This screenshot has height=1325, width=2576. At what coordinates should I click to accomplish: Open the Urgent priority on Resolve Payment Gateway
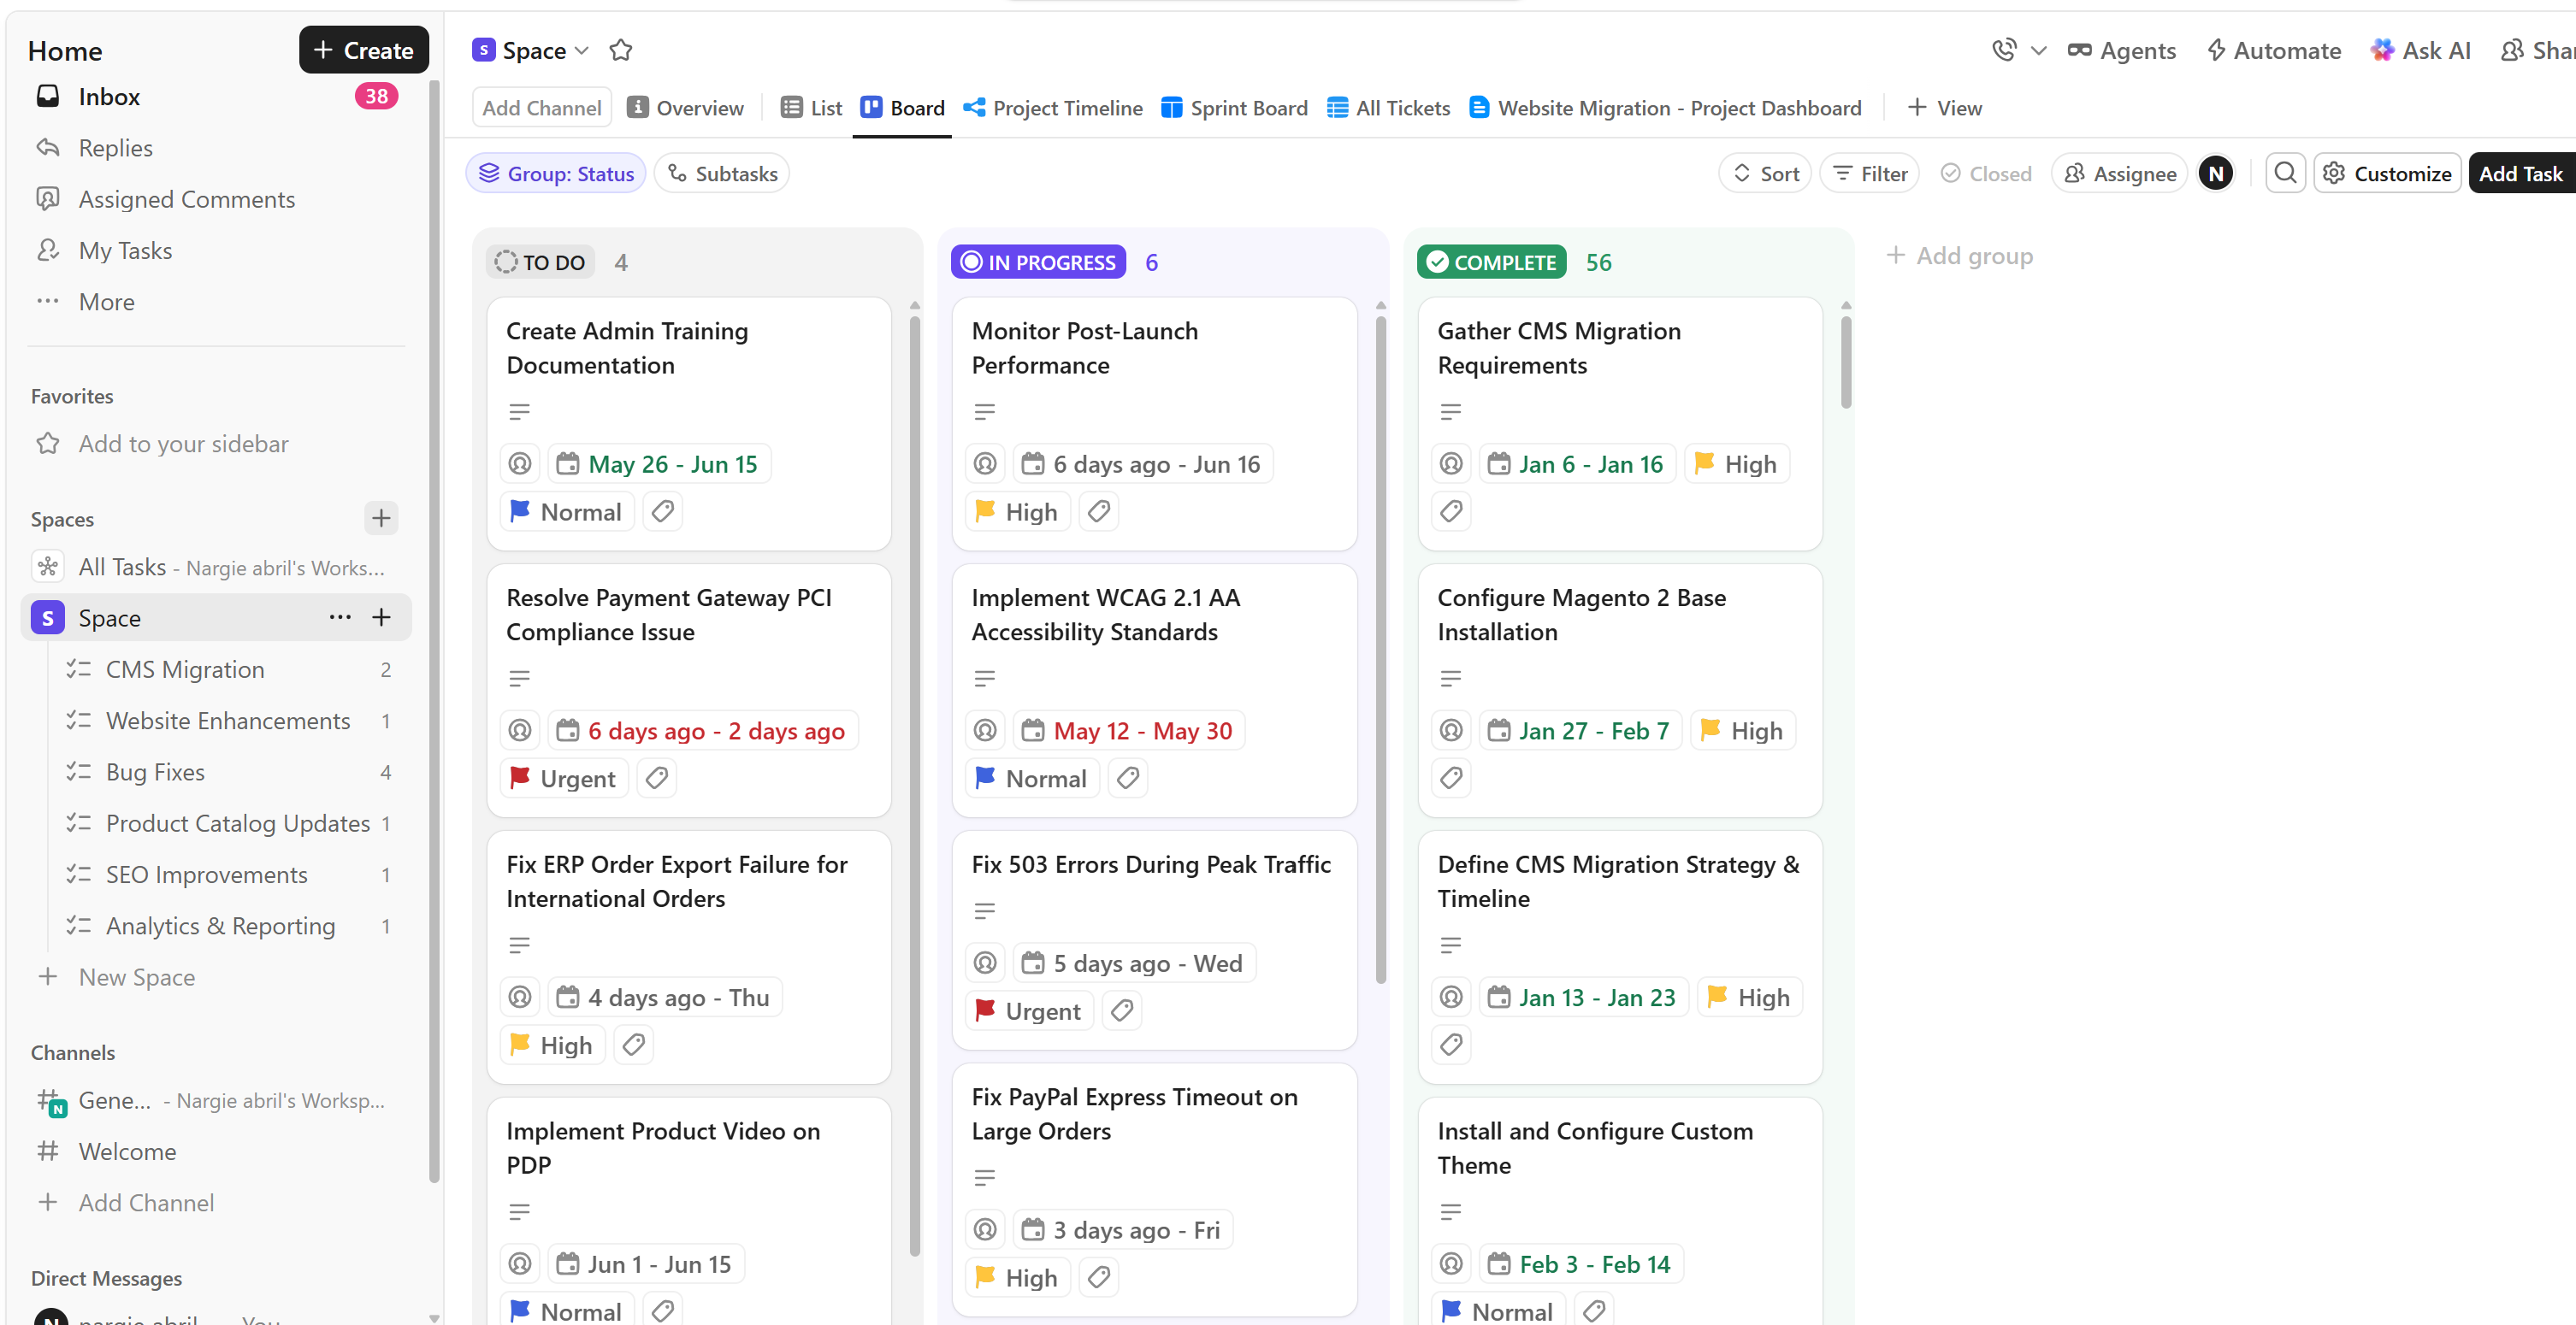click(x=563, y=779)
